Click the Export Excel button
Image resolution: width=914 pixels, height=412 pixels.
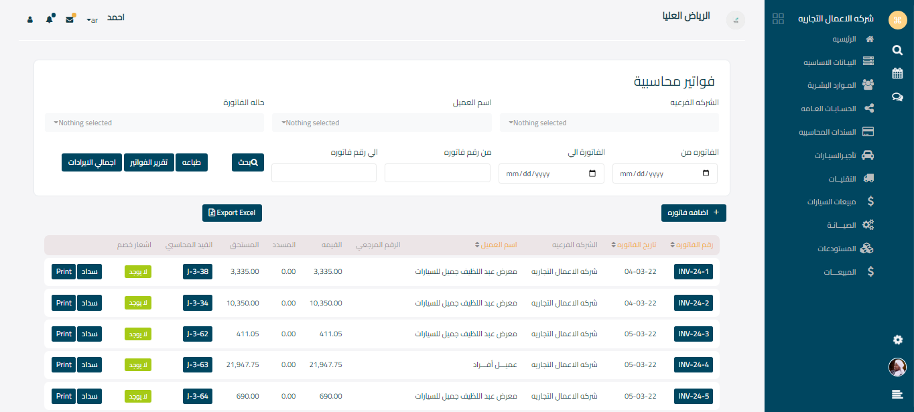232,213
